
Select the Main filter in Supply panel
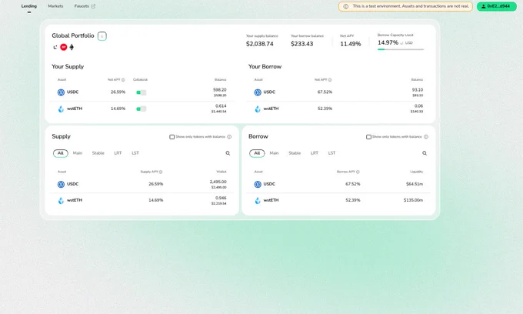click(78, 153)
